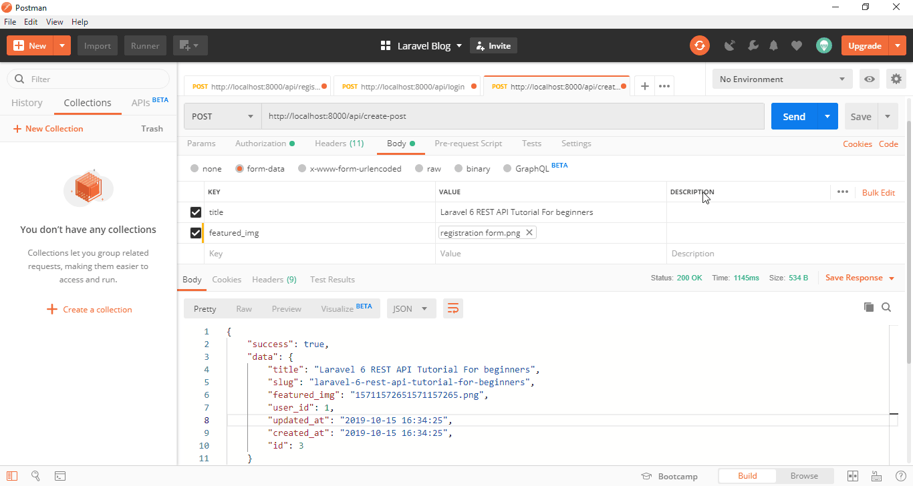Open new window icon button

click(190, 45)
